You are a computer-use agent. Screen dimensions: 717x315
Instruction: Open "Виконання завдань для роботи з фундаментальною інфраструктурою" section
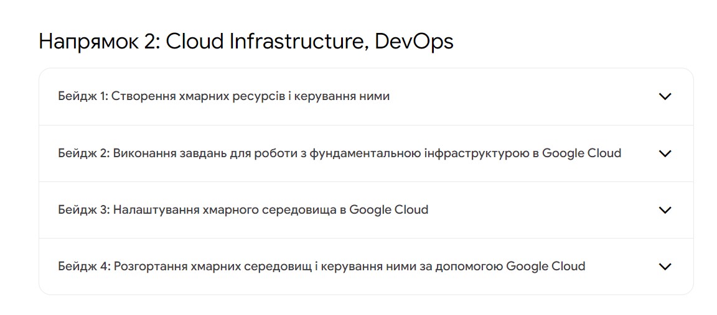click(x=322, y=153)
